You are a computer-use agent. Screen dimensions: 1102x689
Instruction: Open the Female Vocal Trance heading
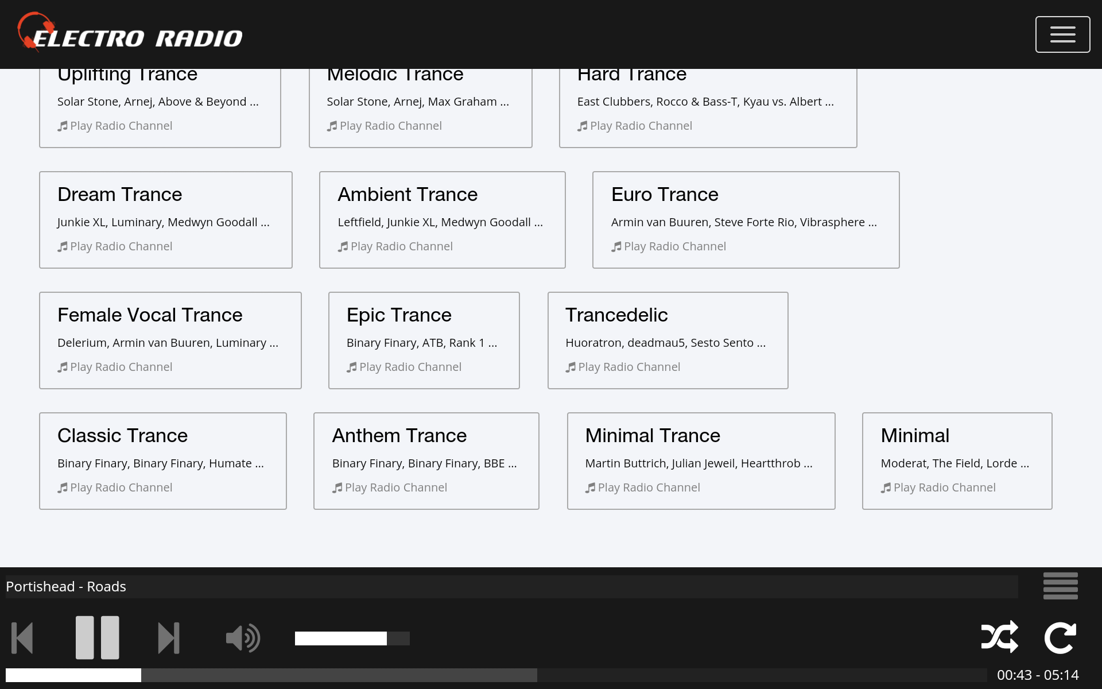pyautogui.click(x=150, y=315)
